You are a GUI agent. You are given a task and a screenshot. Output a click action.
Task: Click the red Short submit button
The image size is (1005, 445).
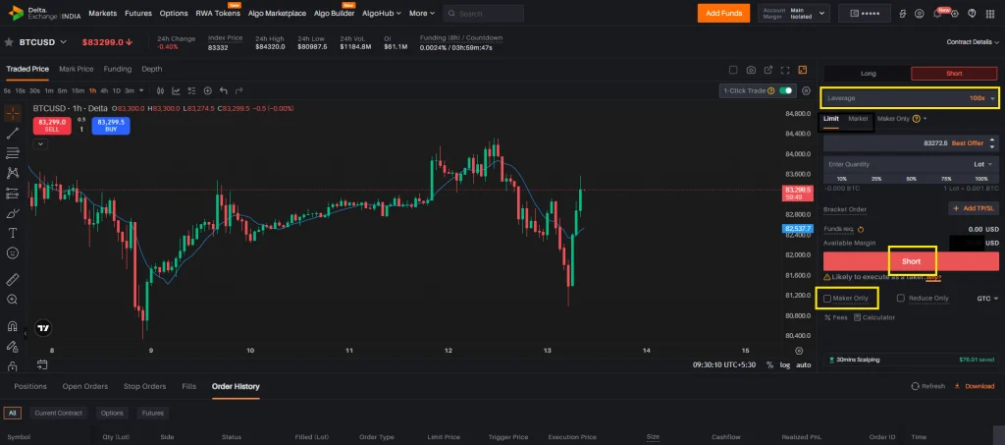pos(911,261)
